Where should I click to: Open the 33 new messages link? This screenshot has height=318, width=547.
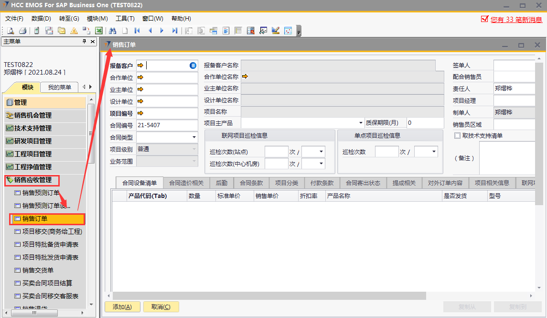coord(516,20)
